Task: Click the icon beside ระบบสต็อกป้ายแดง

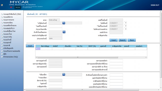Action: coord(2,26)
